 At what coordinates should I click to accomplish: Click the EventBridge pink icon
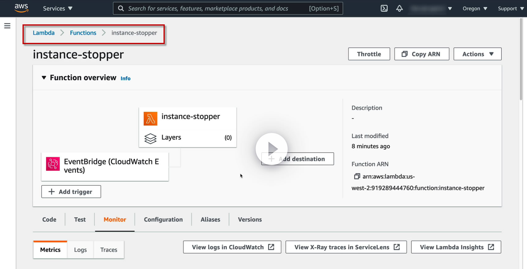pyautogui.click(x=53, y=164)
